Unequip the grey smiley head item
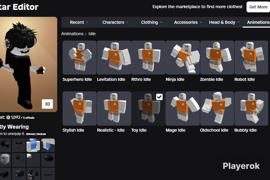Screen dimensions: 270x180 5,160
